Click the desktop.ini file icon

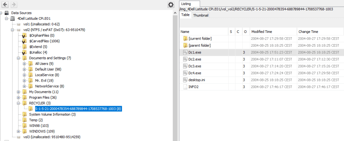[x=185, y=80]
